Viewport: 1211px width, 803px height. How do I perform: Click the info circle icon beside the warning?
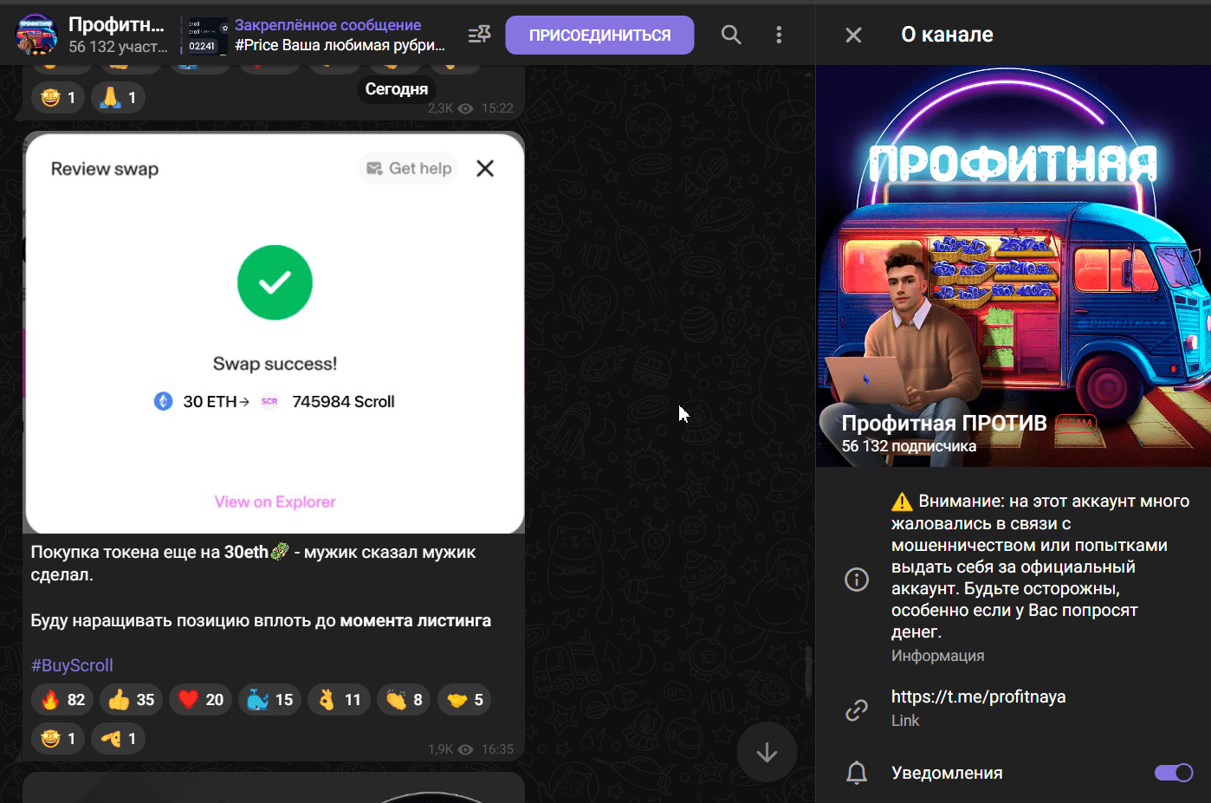click(856, 579)
